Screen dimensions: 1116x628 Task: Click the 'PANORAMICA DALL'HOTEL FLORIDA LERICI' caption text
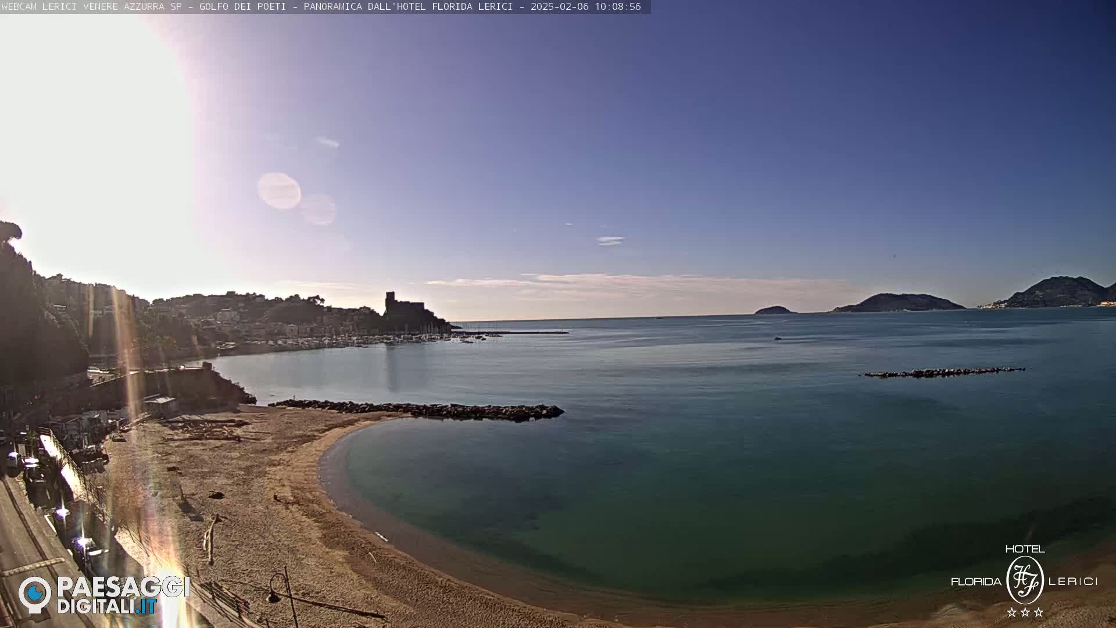point(408,6)
